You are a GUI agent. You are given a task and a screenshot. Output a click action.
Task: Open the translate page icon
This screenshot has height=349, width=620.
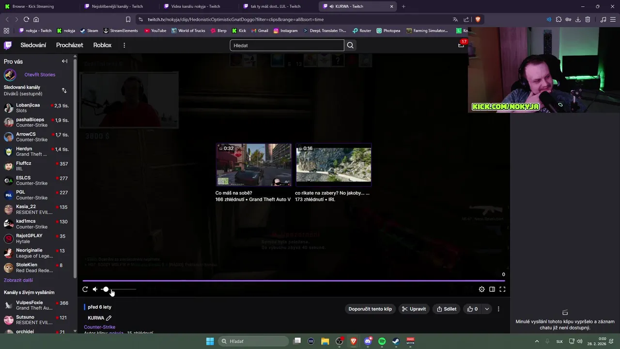[x=455, y=19]
